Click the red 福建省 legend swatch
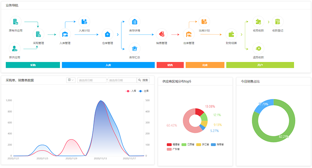This screenshot has height=168, width=312. tap(169, 145)
